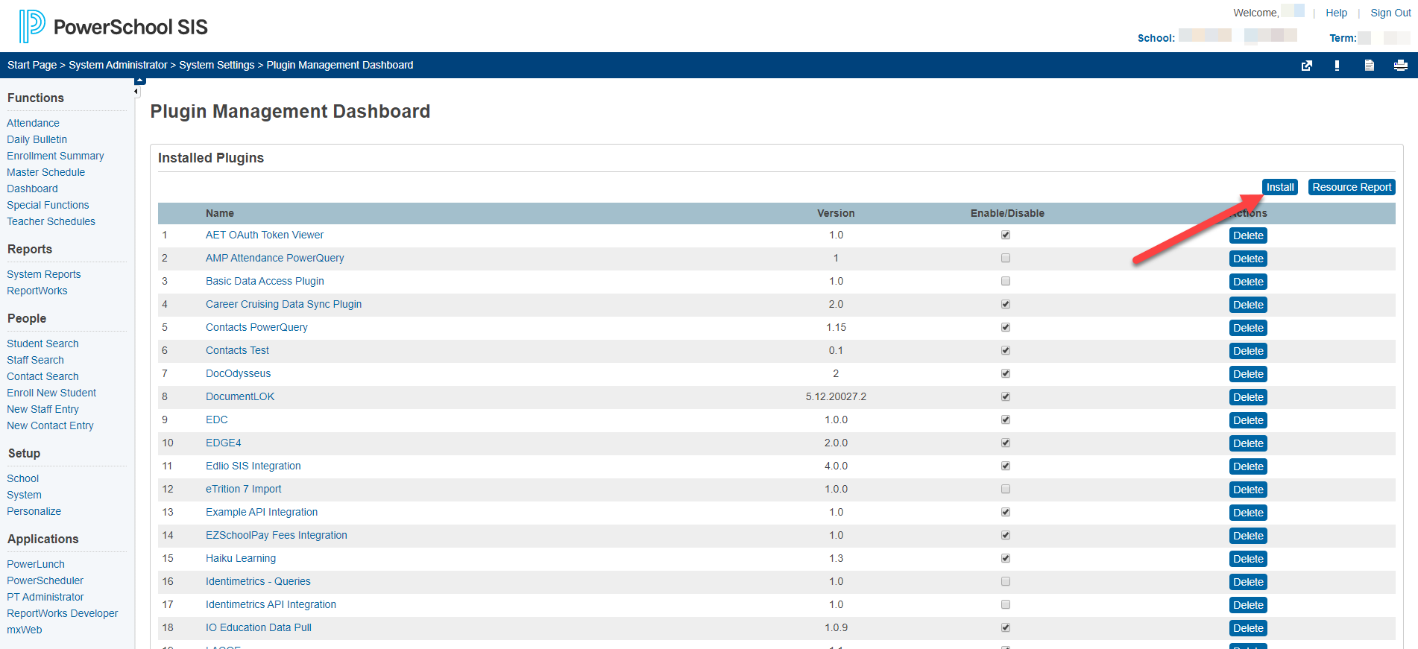Delete the Edlio SIS Integration plugin
This screenshot has height=649, width=1418.
1248,466
